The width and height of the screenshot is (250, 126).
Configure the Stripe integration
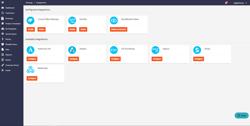[198, 59]
